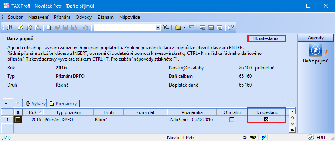Click the greyed brush clean icon
This screenshot has width=335, height=141.
coord(57,28)
